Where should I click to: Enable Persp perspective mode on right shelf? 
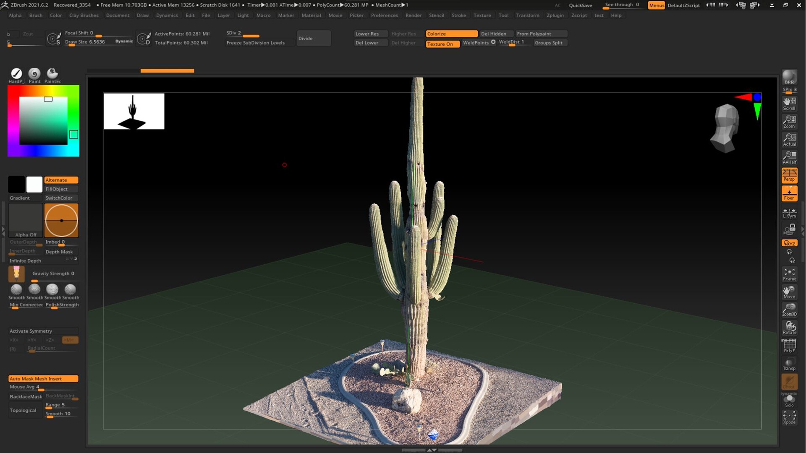pos(789,175)
